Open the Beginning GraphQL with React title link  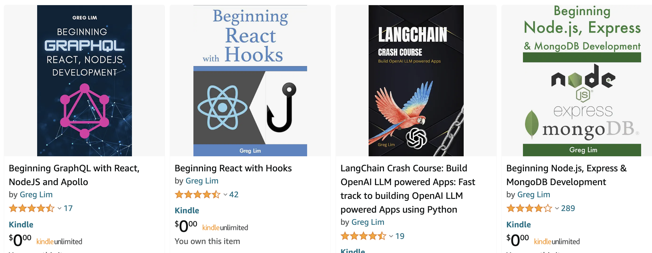click(74, 175)
